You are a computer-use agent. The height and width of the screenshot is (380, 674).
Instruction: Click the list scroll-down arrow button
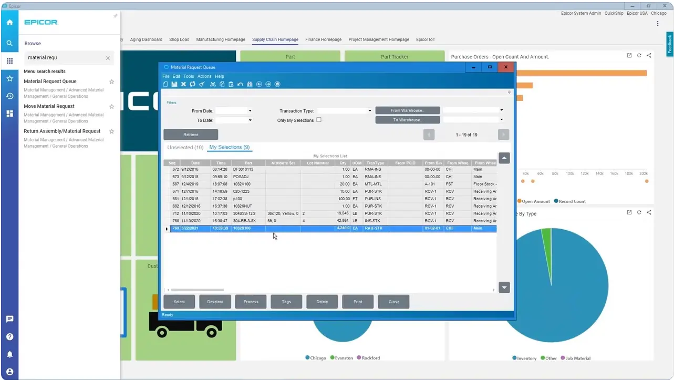coord(504,287)
